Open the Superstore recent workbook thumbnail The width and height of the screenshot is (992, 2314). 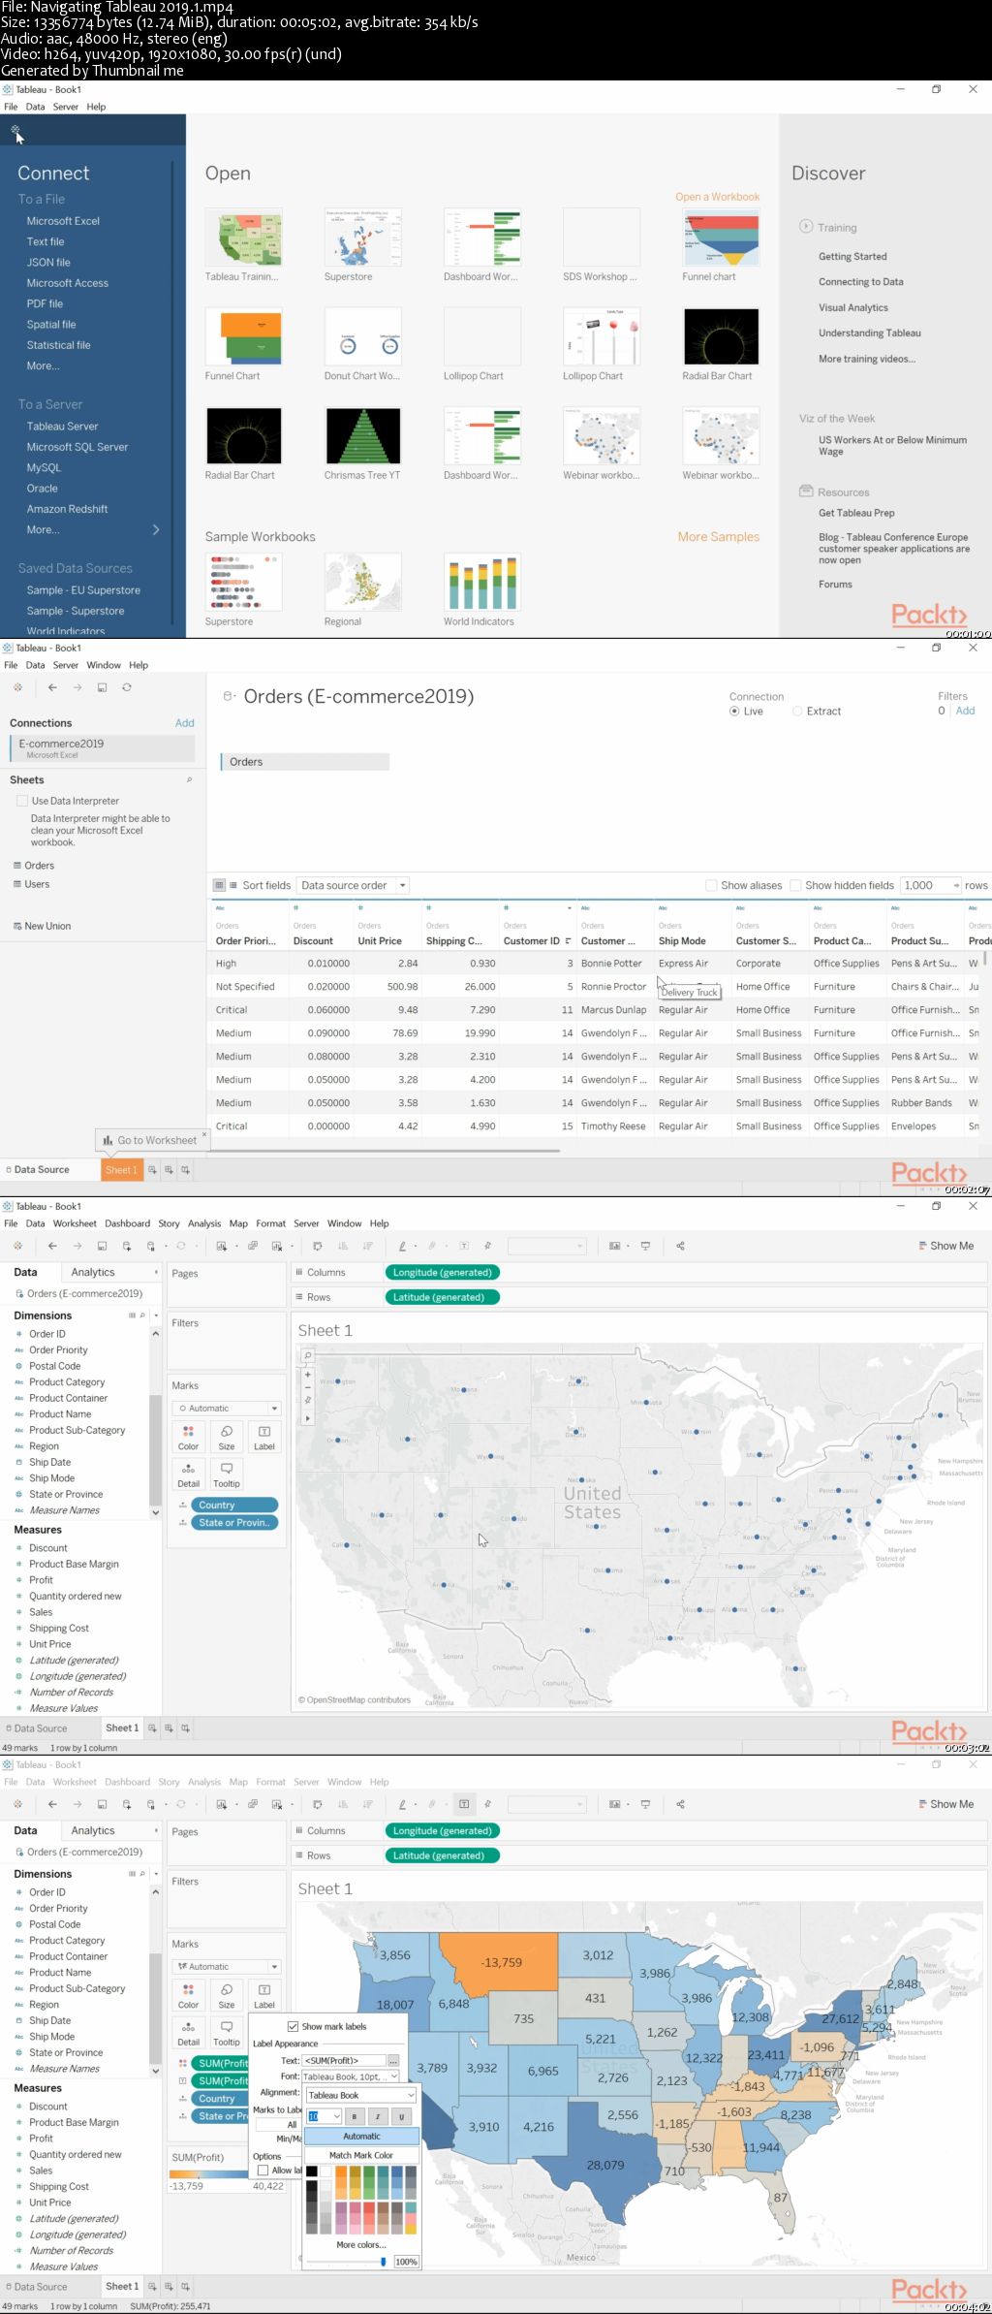point(363,238)
